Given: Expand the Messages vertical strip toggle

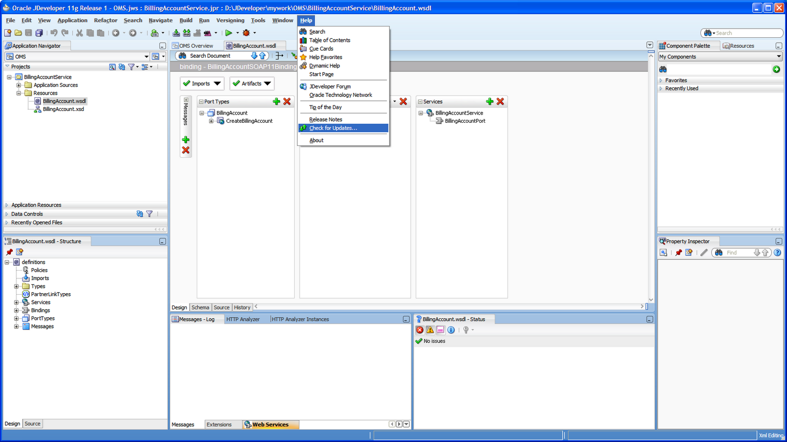Looking at the screenshot, I should tap(186, 100).
